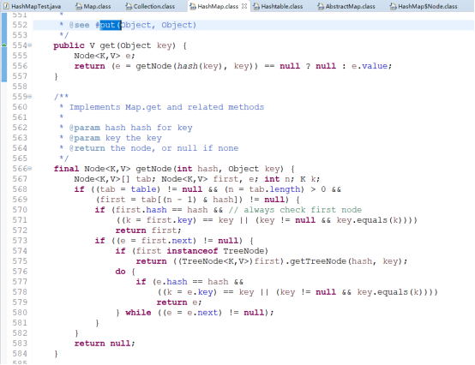Click 'return first;' on line 572
475x365 pixels.
click(148, 230)
